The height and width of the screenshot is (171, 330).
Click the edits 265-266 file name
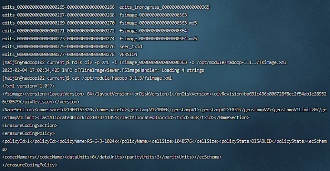pos(58,7)
